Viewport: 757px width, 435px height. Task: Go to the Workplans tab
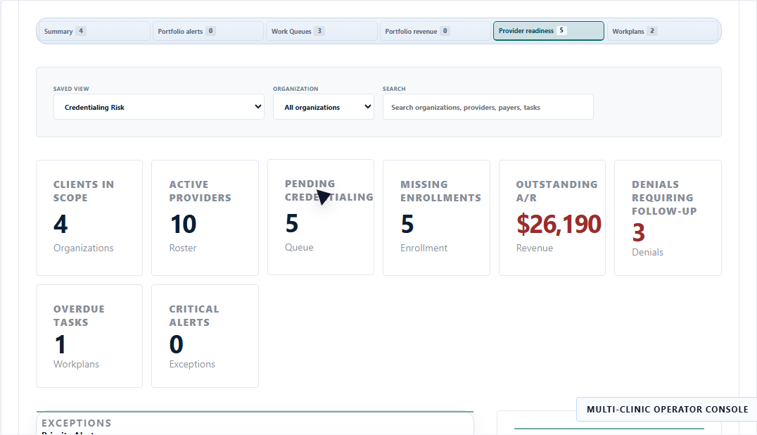[663, 31]
